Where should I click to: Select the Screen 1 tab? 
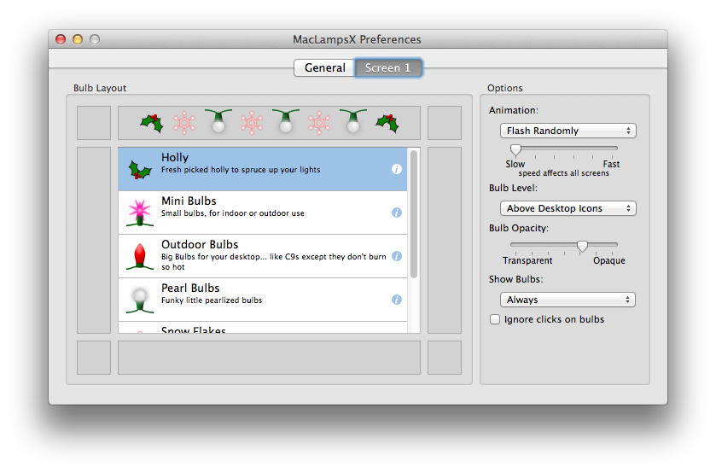387,67
